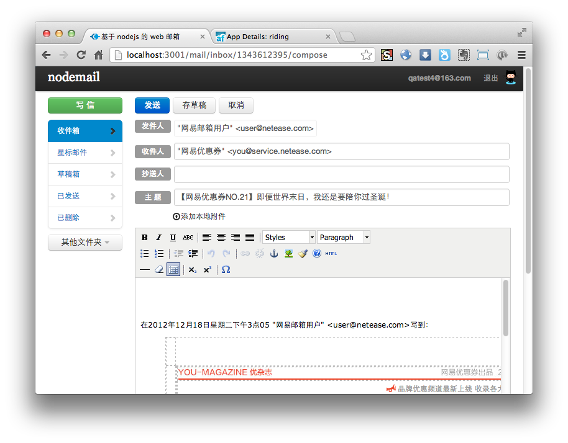
Task: Edit HTML source of message
Action: pos(331,254)
